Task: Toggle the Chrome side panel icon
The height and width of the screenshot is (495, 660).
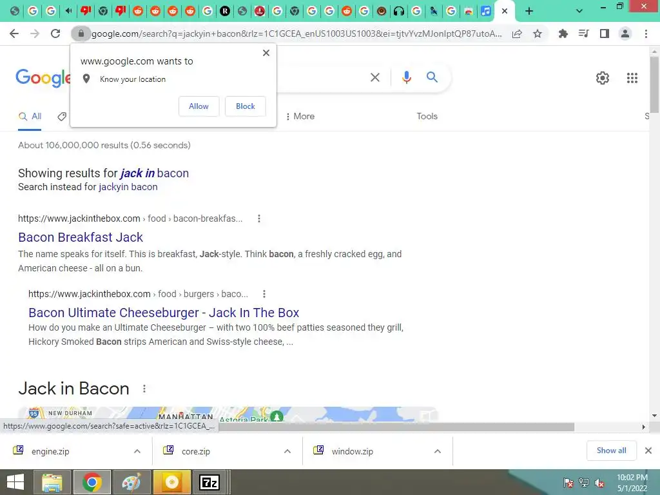Action: click(605, 34)
